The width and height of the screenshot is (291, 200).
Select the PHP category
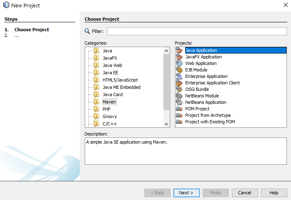(106, 109)
